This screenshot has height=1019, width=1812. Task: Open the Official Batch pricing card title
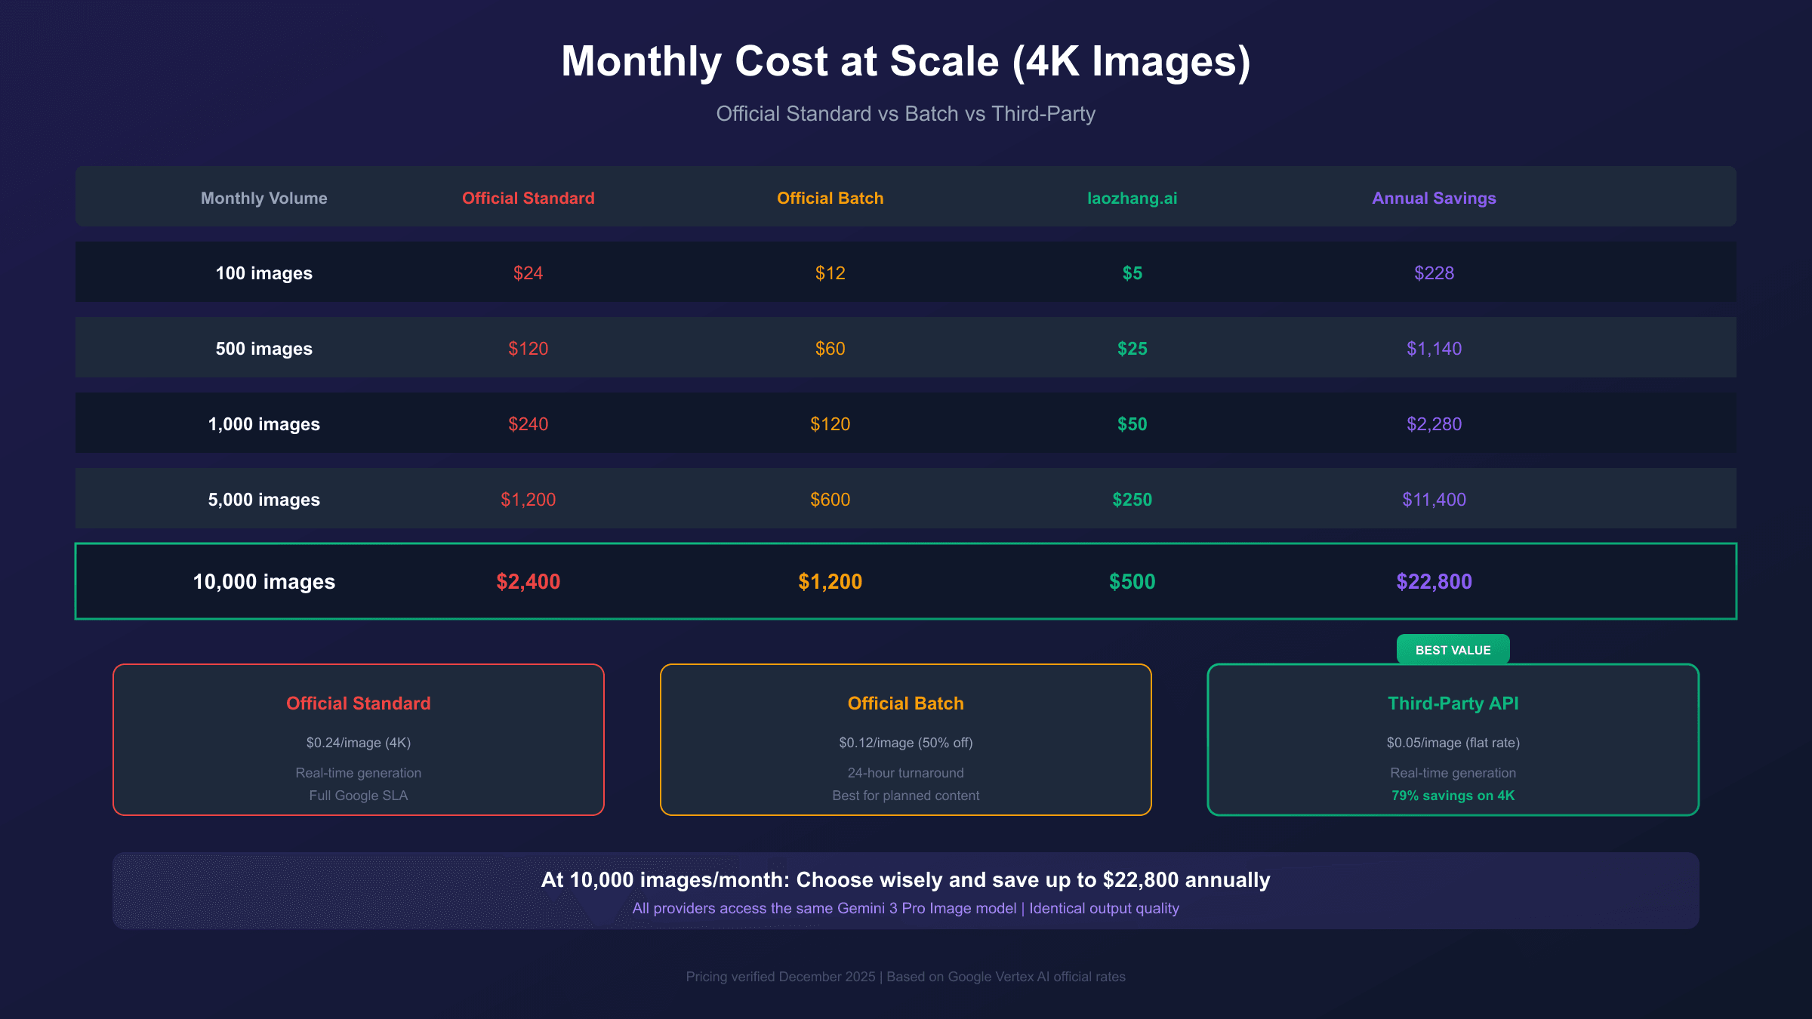click(x=905, y=703)
